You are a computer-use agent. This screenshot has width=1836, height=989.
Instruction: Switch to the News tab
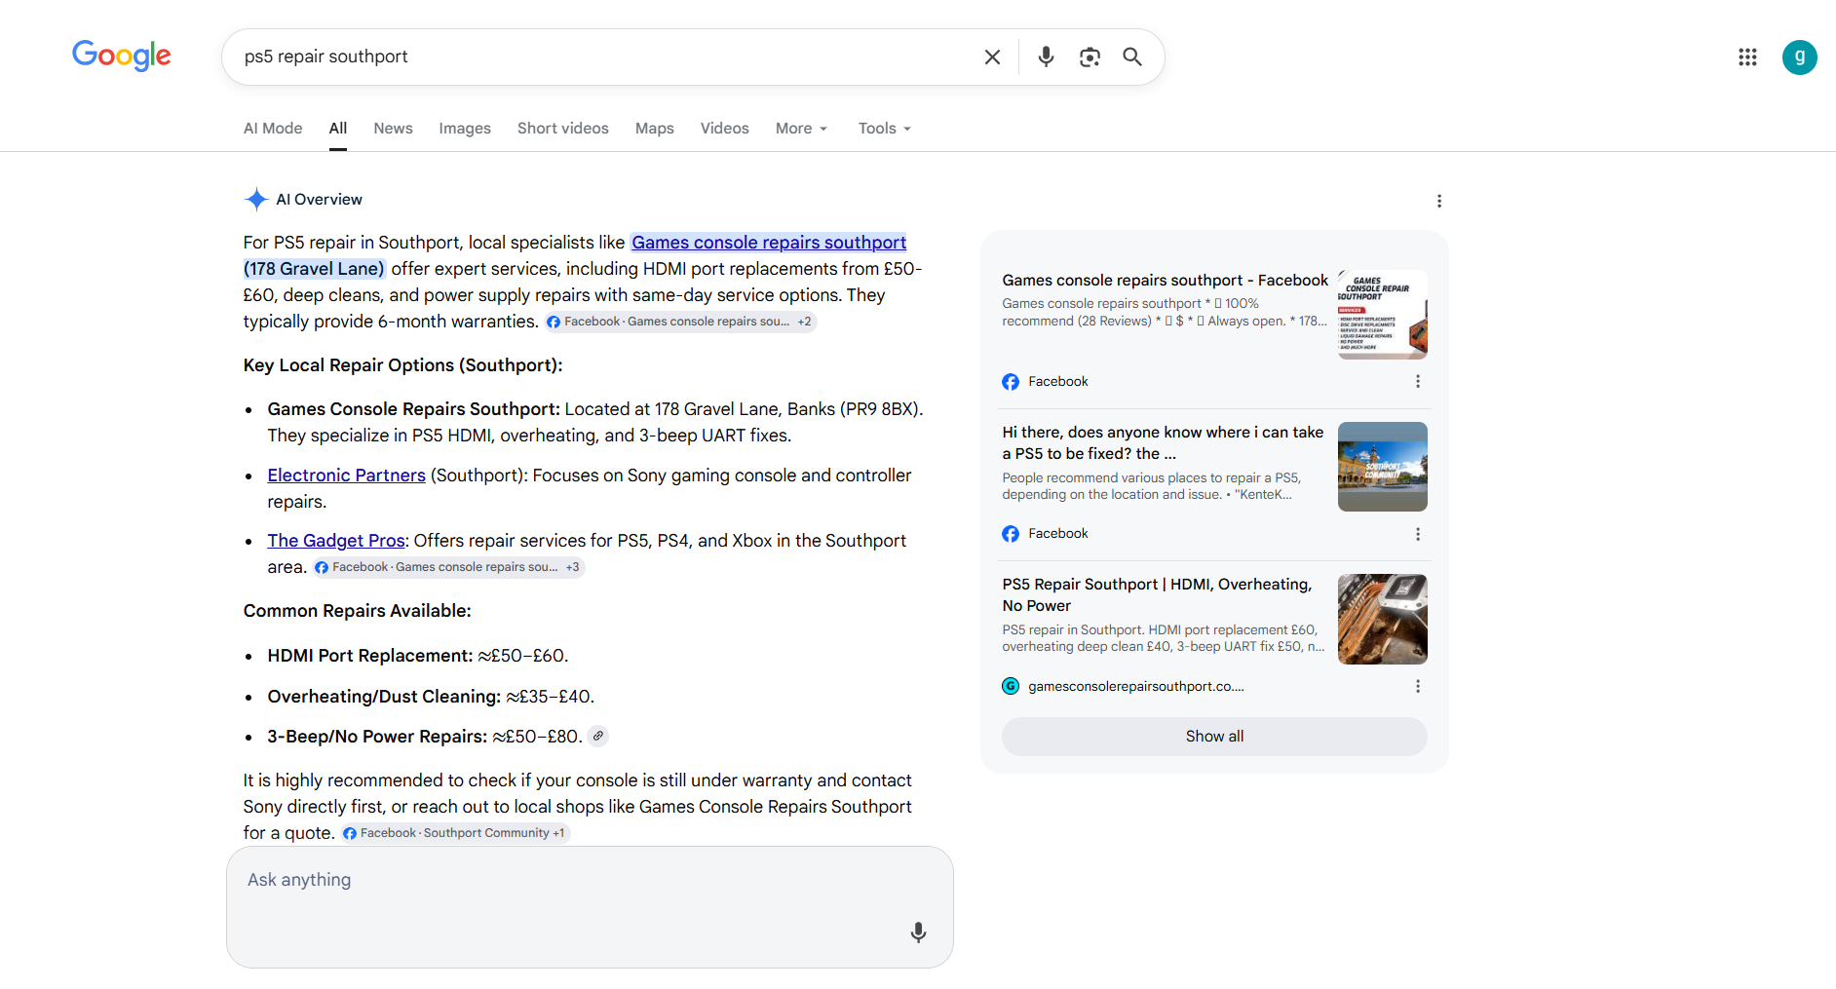point(393,129)
